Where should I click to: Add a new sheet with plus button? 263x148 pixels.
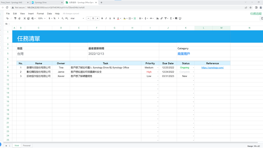click(x=6, y=146)
